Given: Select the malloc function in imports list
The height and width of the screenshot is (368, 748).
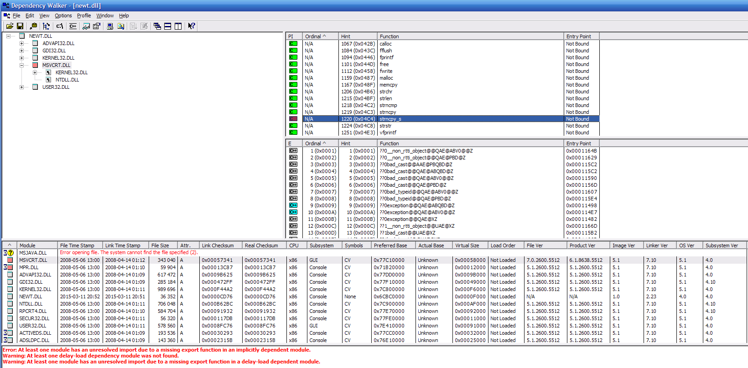Looking at the screenshot, I should point(386,78).
